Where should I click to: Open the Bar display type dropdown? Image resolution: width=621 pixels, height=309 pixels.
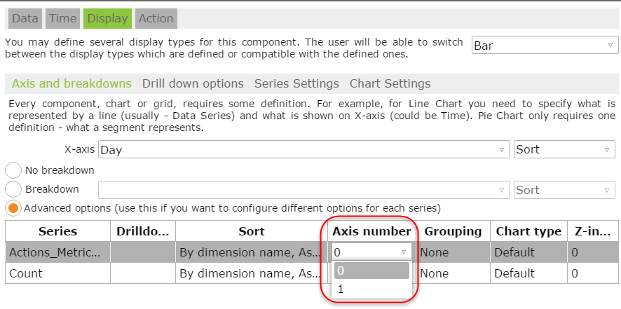(x=545, y=46)
